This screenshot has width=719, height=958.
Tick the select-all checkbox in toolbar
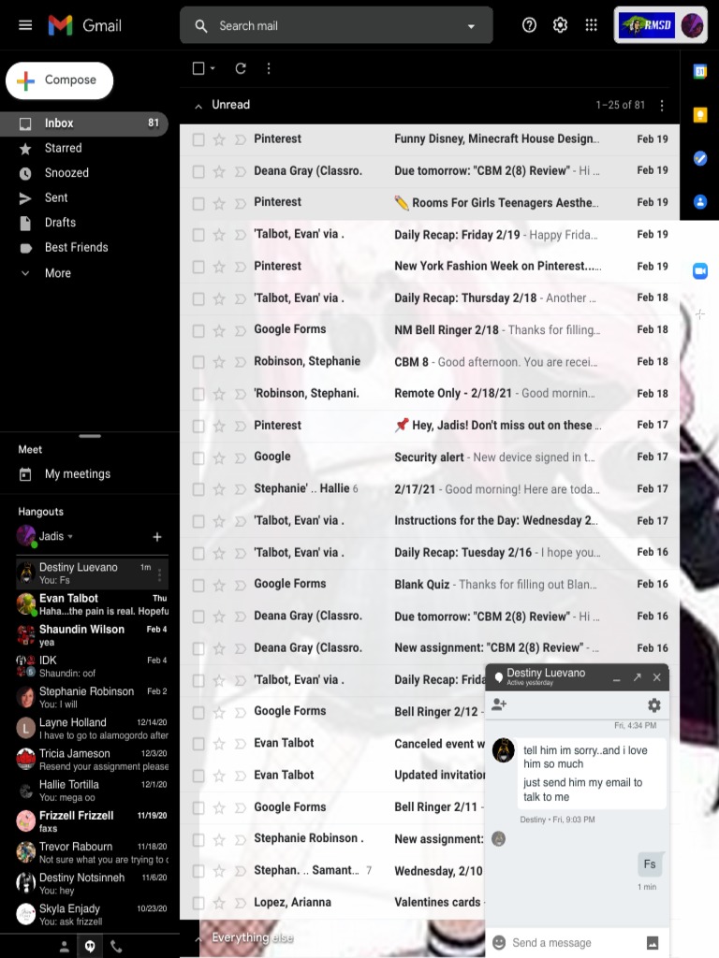[198, 68]
